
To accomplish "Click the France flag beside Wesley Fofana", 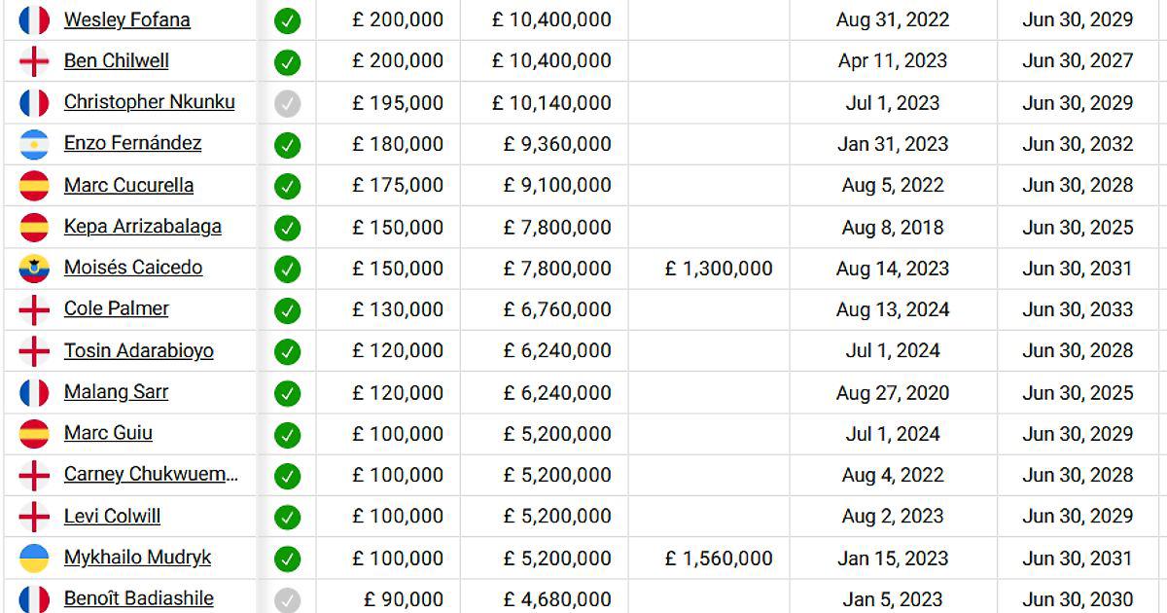I will pos(34,20).
